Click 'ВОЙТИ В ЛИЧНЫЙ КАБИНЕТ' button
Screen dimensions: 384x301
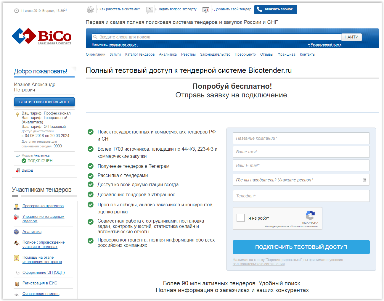point(44,102)
